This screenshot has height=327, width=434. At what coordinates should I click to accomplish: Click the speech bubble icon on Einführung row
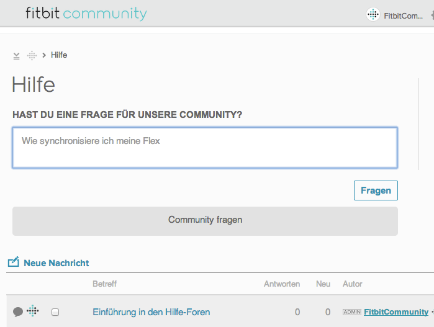pos(18,311)
